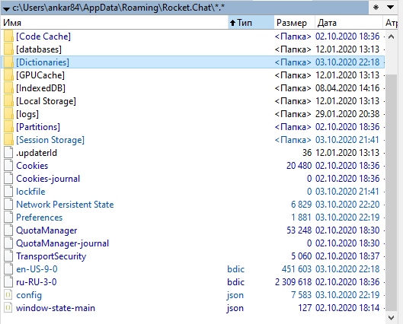Select the Cookies-journal file name
The width and height of the screenshot is (403, 324).
pyautogui.click(x=48, y=179)
